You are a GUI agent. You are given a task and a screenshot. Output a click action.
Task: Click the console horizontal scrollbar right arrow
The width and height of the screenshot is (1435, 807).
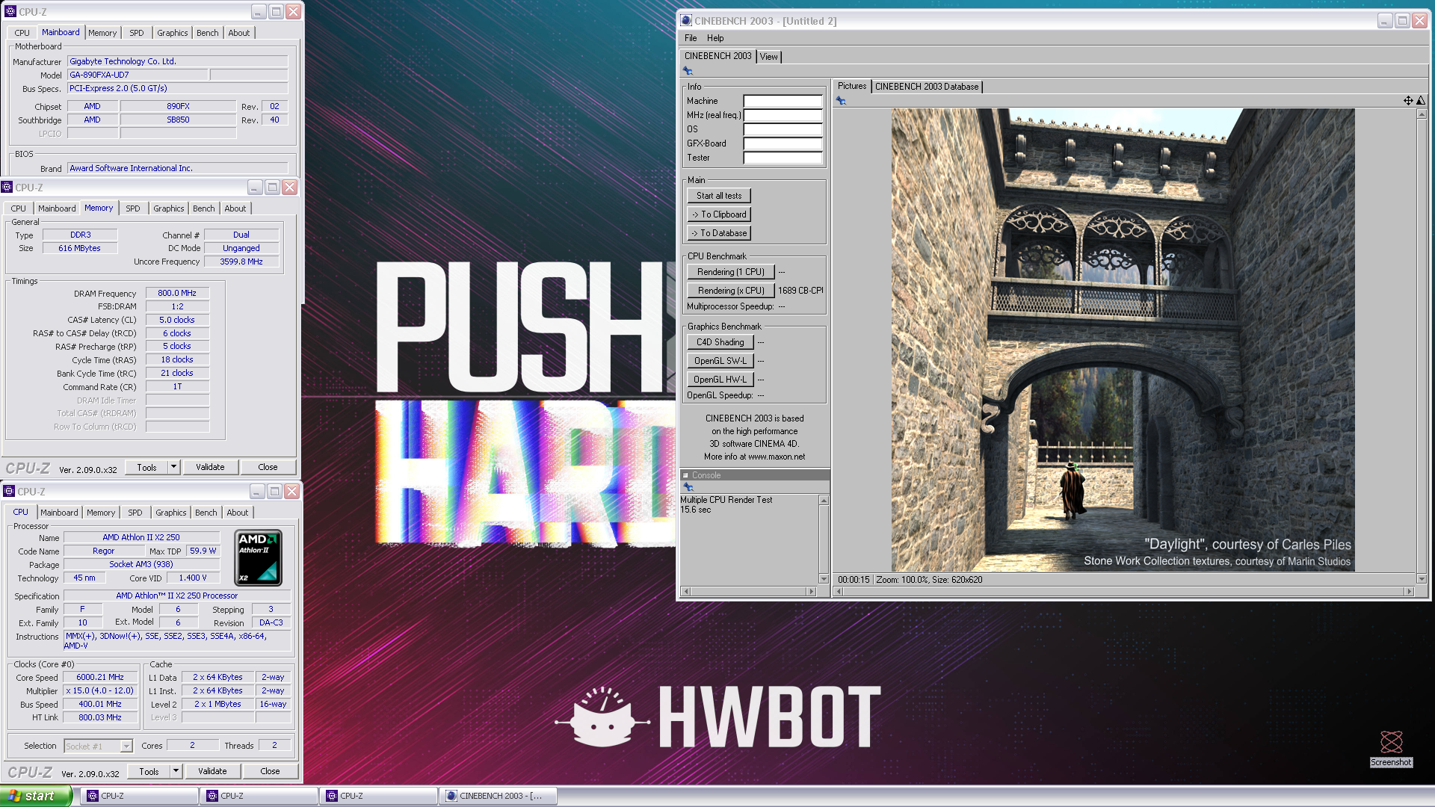coord(811,591)
